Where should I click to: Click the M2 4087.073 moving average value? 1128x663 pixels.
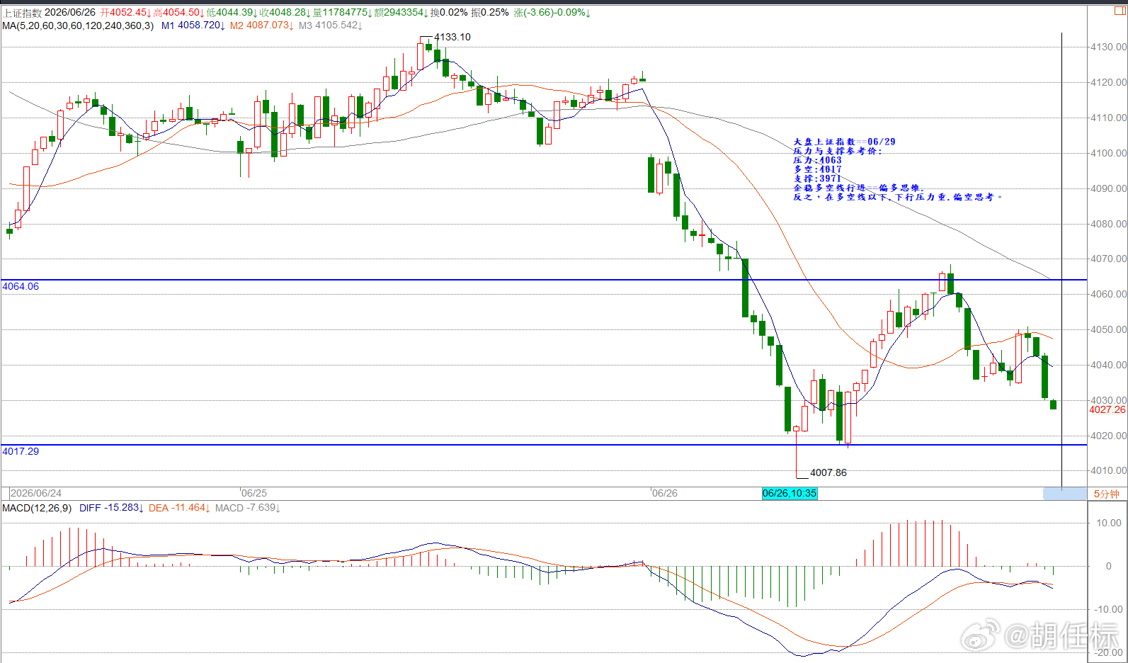pos(261,25)
